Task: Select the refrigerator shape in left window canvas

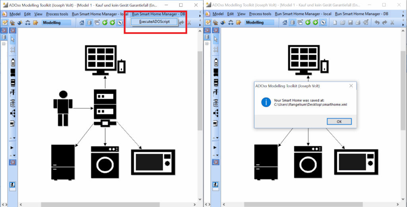Action: coord(63,162)
